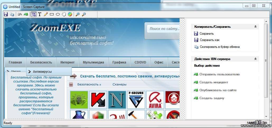Viewport: 272px width, 128px height.
Task: Click the Zoom Out magnifier icon
Action: pos(84,14)
